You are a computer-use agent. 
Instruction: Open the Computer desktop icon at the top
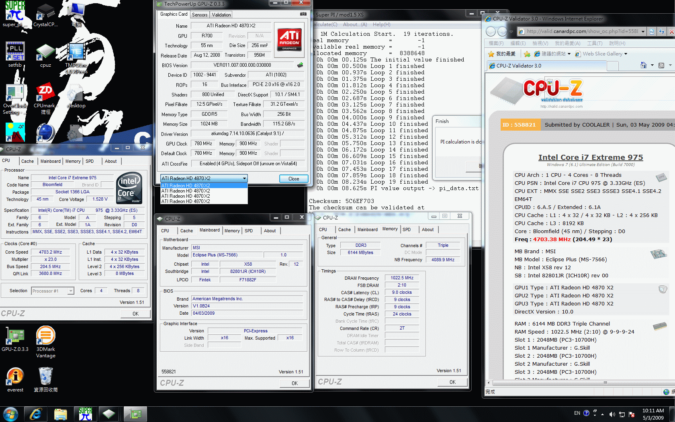point(76,14)
